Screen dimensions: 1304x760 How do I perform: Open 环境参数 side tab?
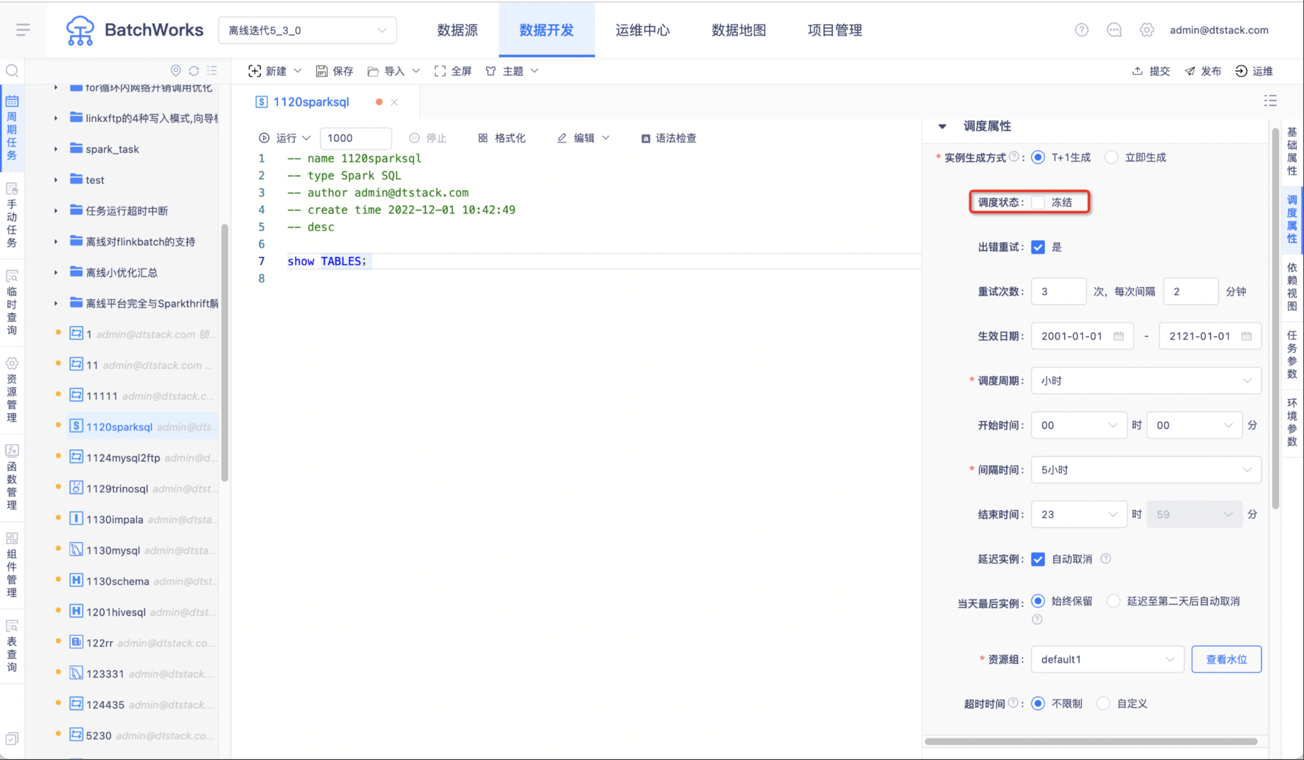pyautogui.click(x=1292, y=422)
